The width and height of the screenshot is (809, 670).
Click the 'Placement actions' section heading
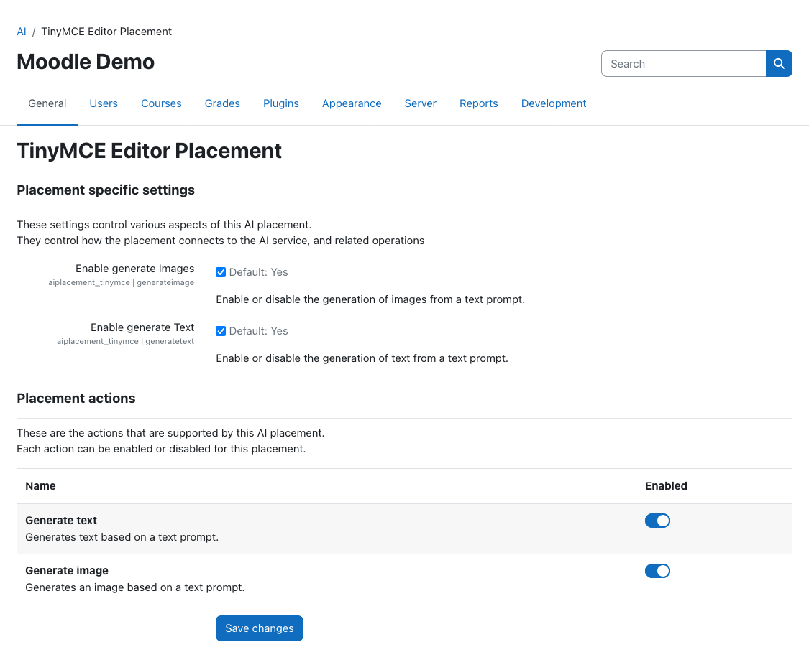76,399
